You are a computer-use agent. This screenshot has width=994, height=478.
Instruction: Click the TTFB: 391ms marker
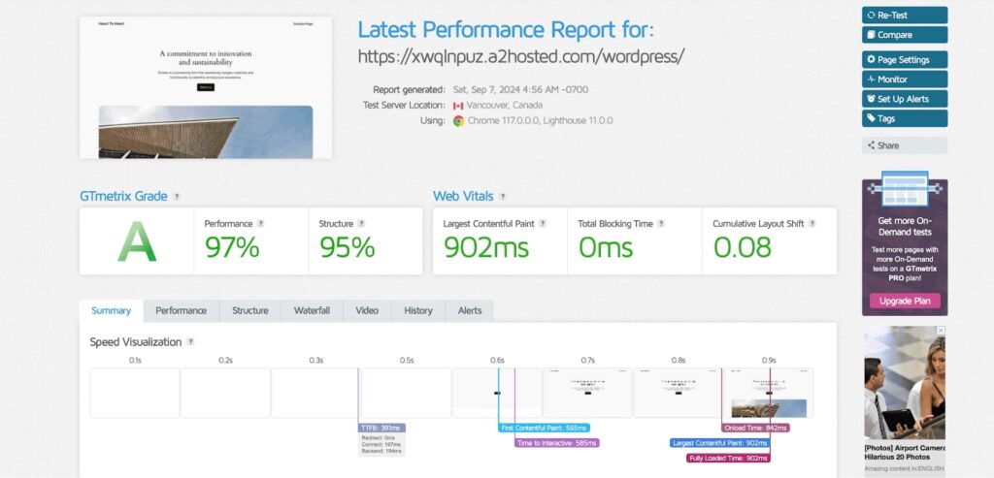pyautogui.click(x=381, y=428)
